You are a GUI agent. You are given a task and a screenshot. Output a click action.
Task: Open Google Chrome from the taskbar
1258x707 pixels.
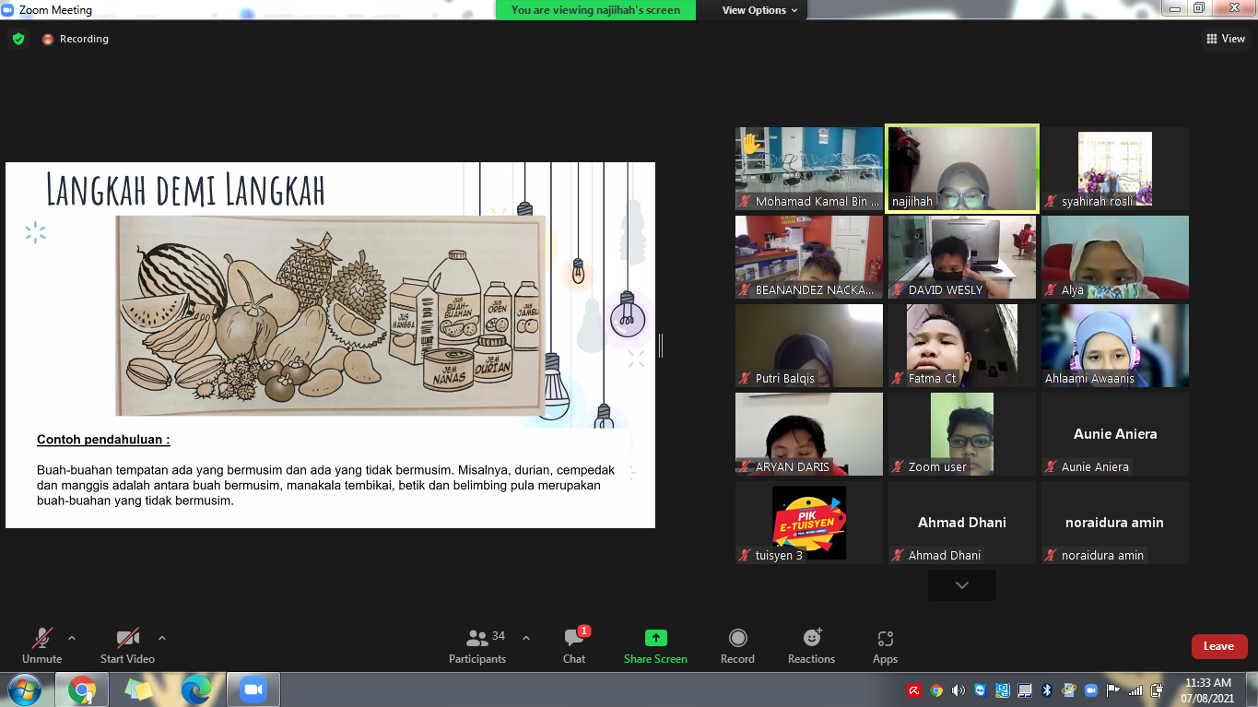[x=82, y=689]
